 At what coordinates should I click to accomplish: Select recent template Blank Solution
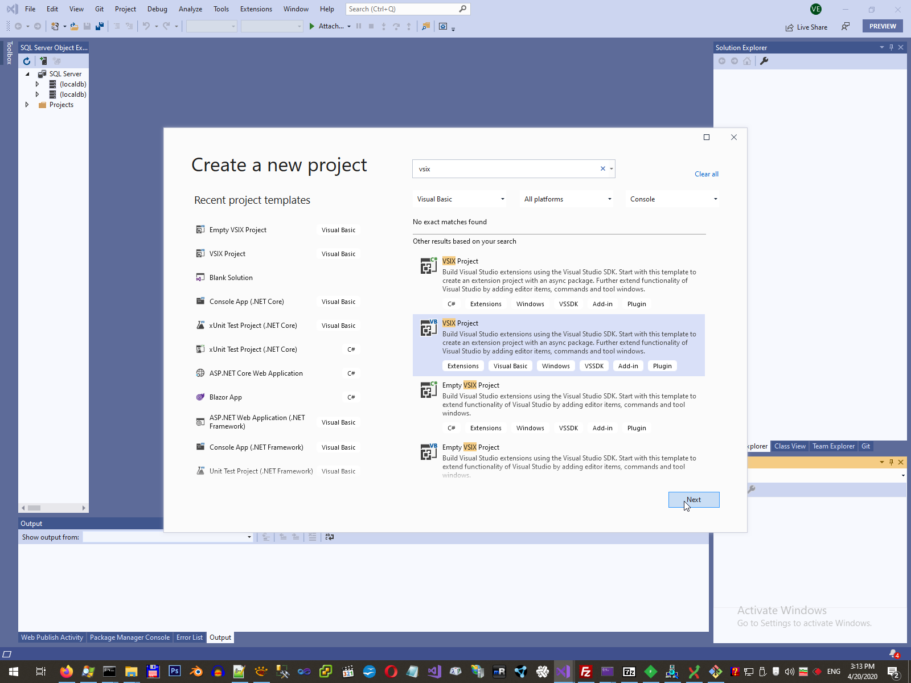point(277,278)
